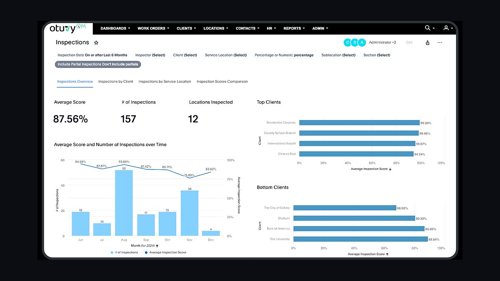Click the 'S' user avatar

pyautogui.click(x=355, y=42)
